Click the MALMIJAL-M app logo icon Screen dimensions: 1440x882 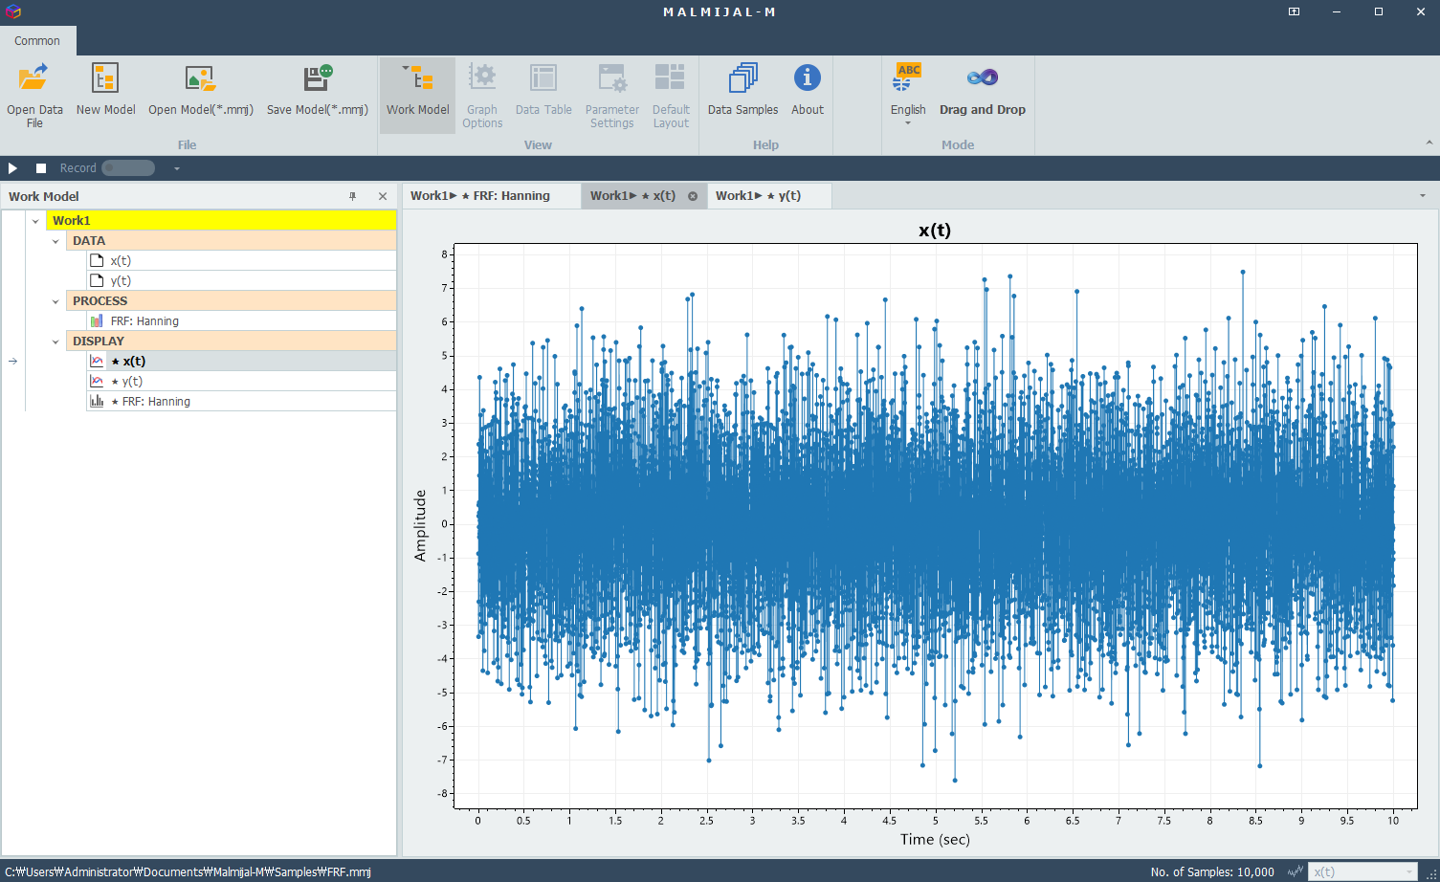[12, 11]
